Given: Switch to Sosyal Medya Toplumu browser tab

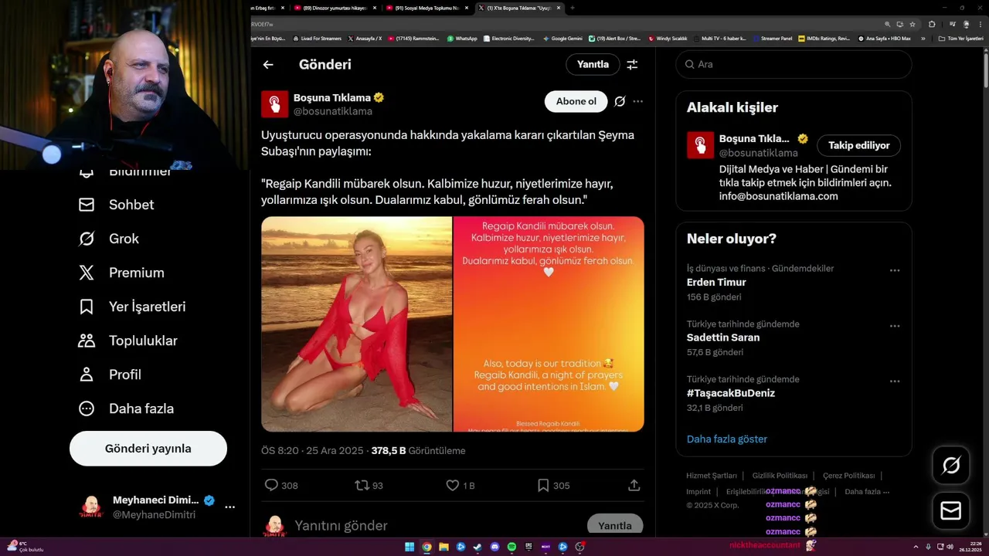Looking at the screenshot, I should coord(427,8).
